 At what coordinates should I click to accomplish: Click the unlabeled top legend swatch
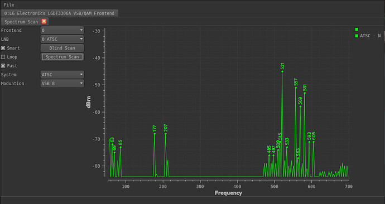[357, 29]
